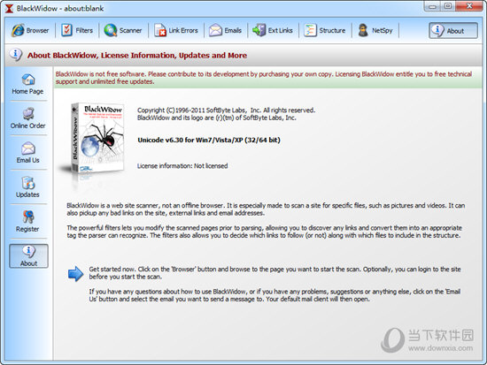487x365 pixels.
Task: Select Email Us in sidebar
Action: coord(28,153)
